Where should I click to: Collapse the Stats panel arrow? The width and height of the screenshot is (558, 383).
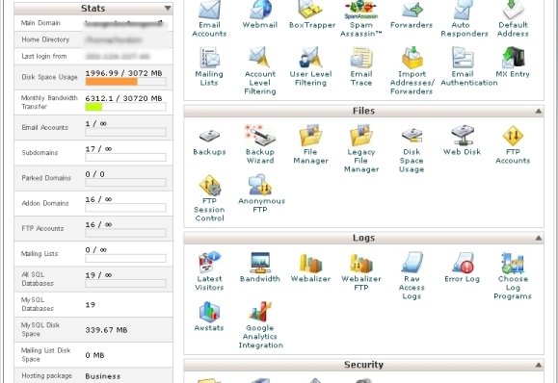tap(168, 8)
